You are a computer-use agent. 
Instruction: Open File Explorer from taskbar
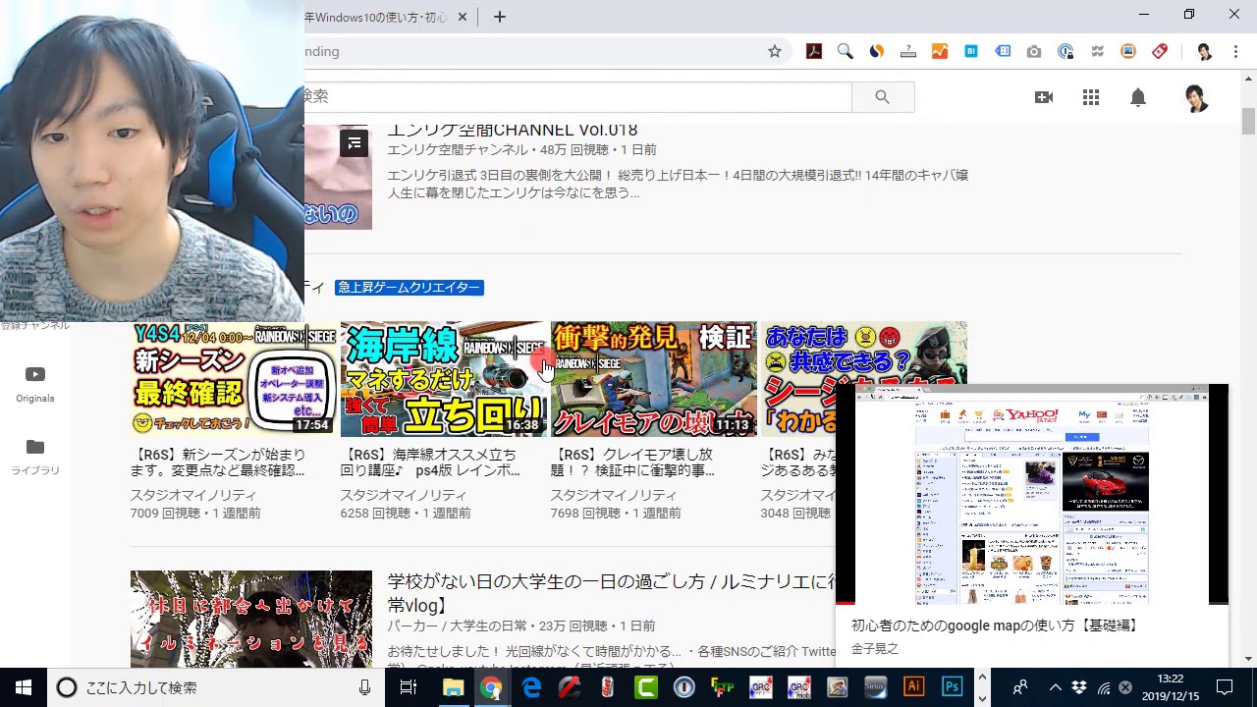coord(453,687)
